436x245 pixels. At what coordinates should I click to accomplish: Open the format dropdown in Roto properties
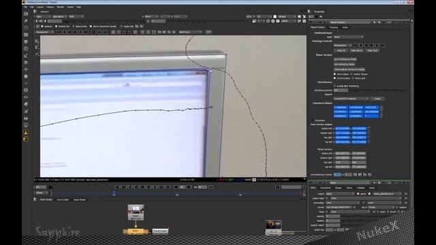339,207
